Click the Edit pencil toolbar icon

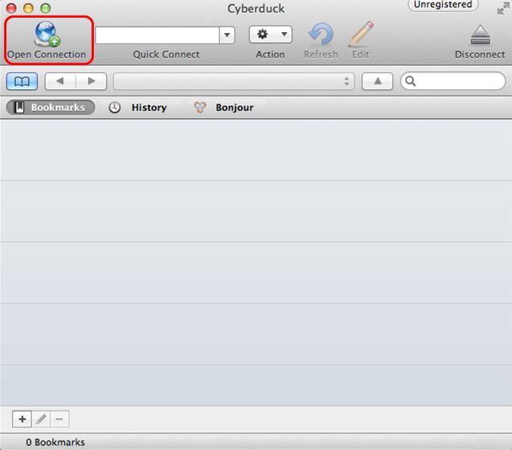click(360, 35)
